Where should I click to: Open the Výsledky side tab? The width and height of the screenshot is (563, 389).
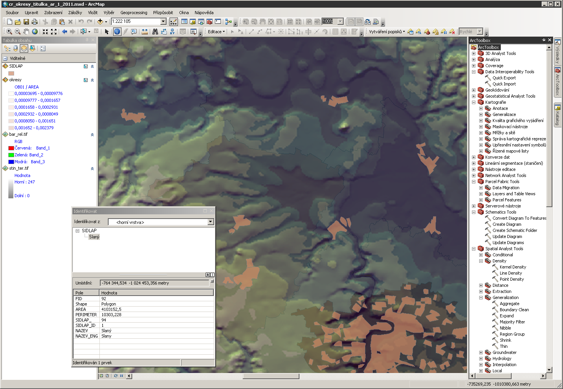click(557, 51)
